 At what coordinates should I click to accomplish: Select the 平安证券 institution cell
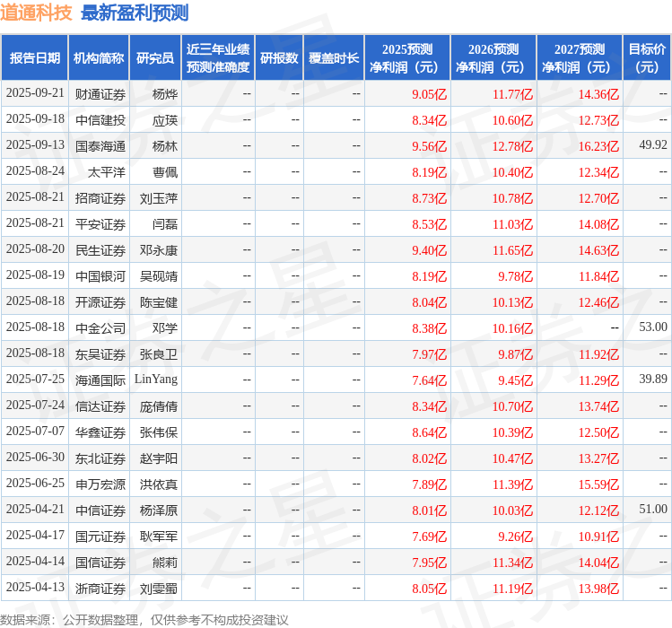pyautogui.click(x=100, y=224)
